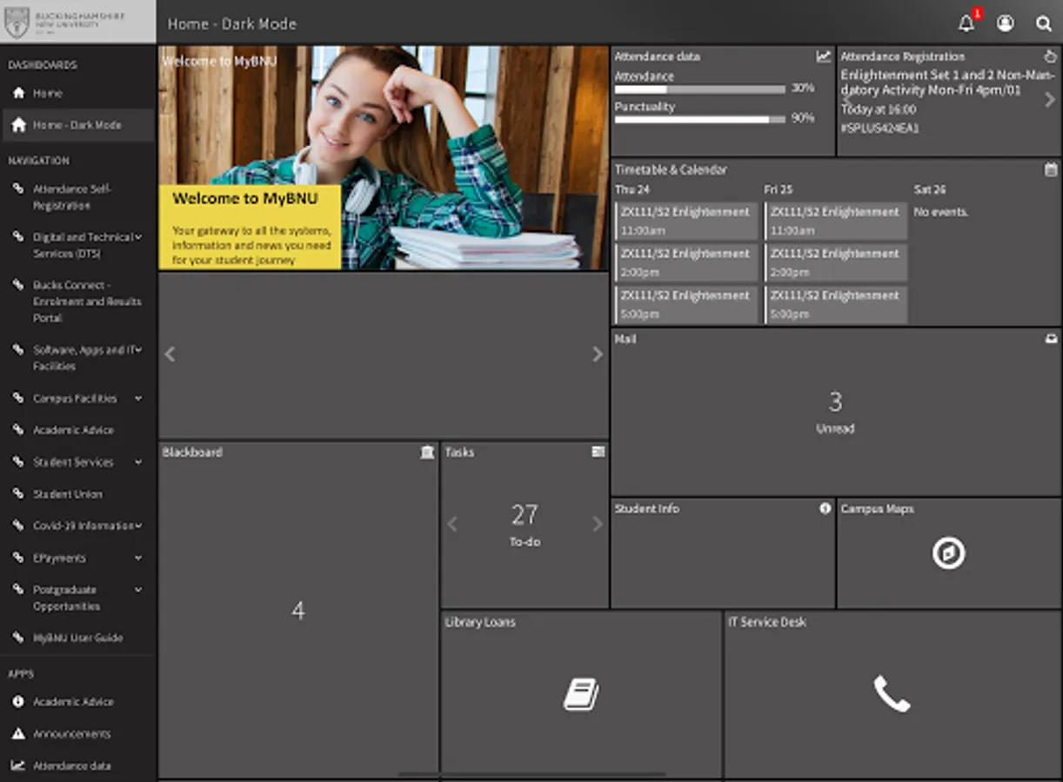Open Friday 11:00am ZX111/S2 Enlightenment event
Image resolution: width=1063 pixels, height=782 pixels.
pos(836,222)
